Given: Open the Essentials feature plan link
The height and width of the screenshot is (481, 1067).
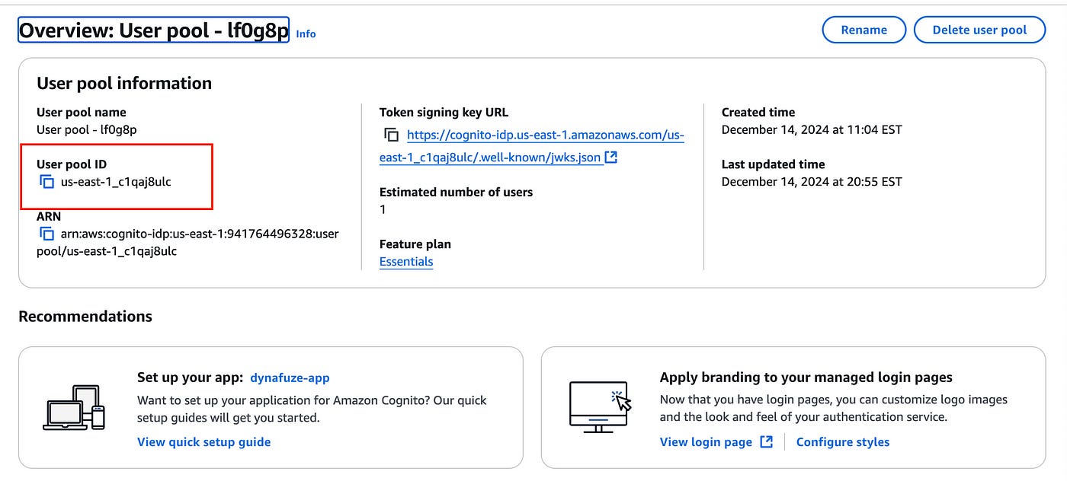Looking at the screenshot, I should pos(406,262).
